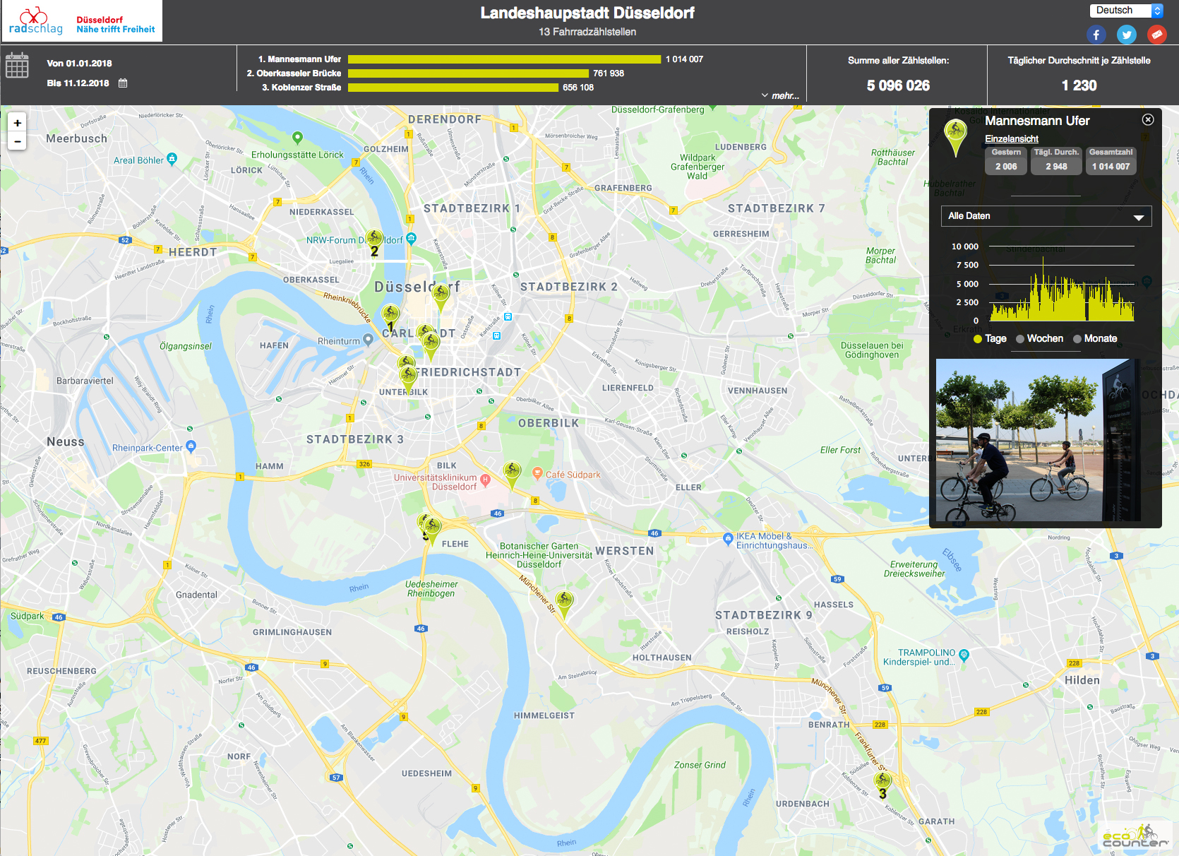
Task: Select bike counter marker number 1 on Rhine bank
Action: pyautogui.click(x=390, y=316)
